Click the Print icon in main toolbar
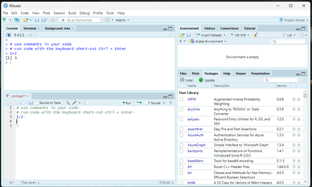 pos(52,20)
